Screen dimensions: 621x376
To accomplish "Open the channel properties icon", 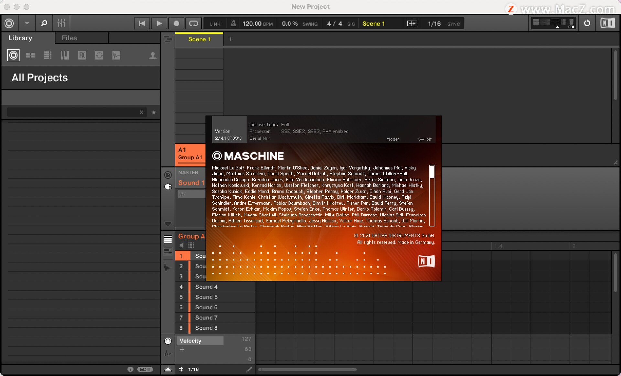I will click(168, 175).
